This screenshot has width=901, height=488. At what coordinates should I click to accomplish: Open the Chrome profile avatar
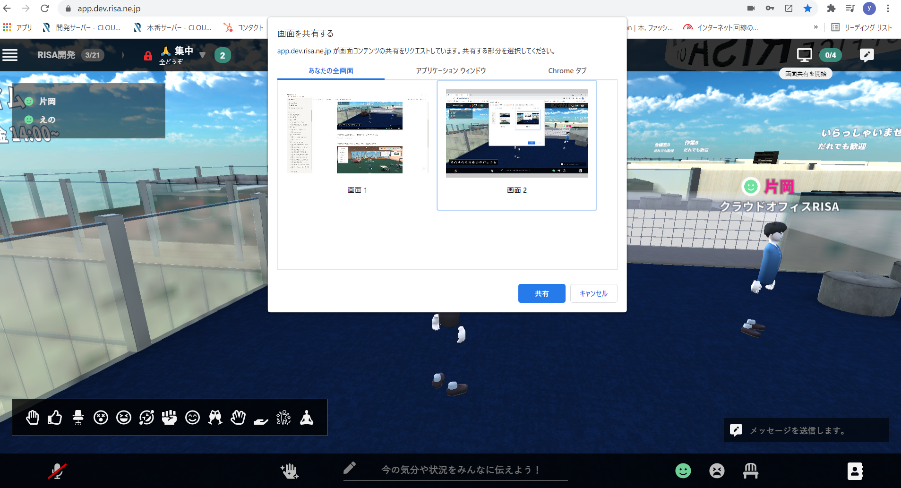click(869, 9)
